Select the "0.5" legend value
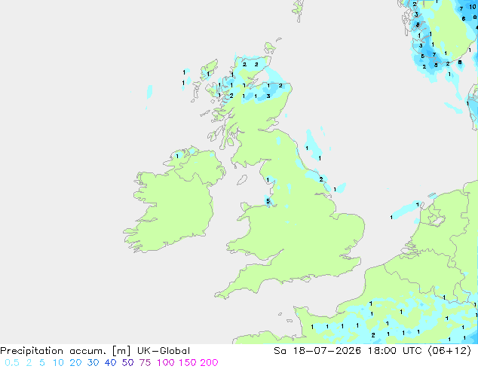Image resolution: width=478 pixels, height=369 pixels. pos(12,363)
